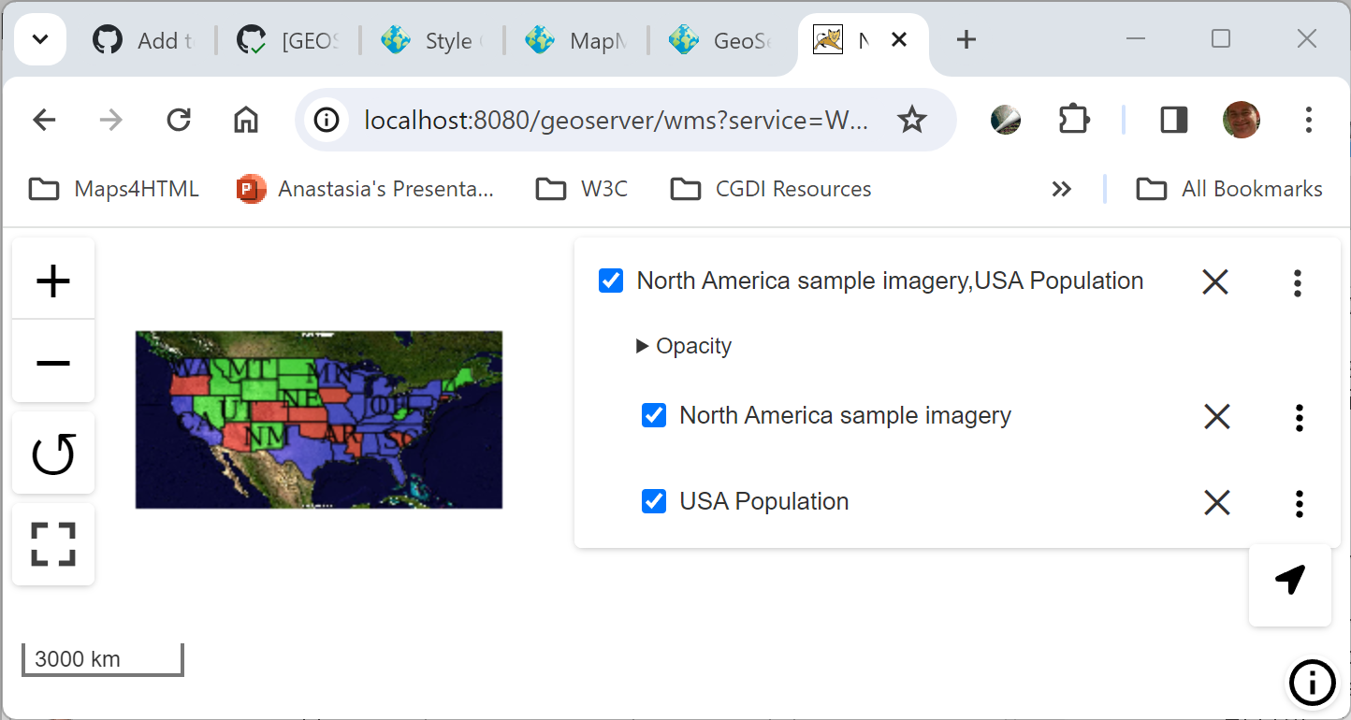Close the active Tomcat-icon tab
The image size is (1351, 720).
[899, 40]
